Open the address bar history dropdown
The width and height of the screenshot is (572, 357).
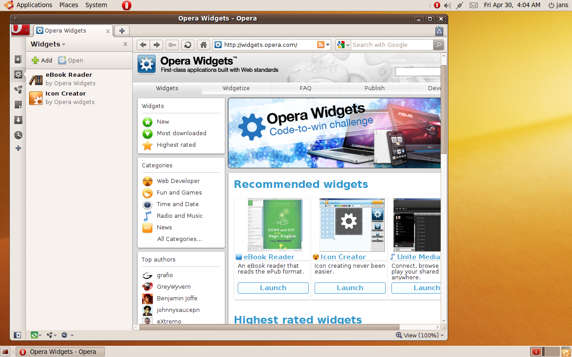(x=328, y=45)
